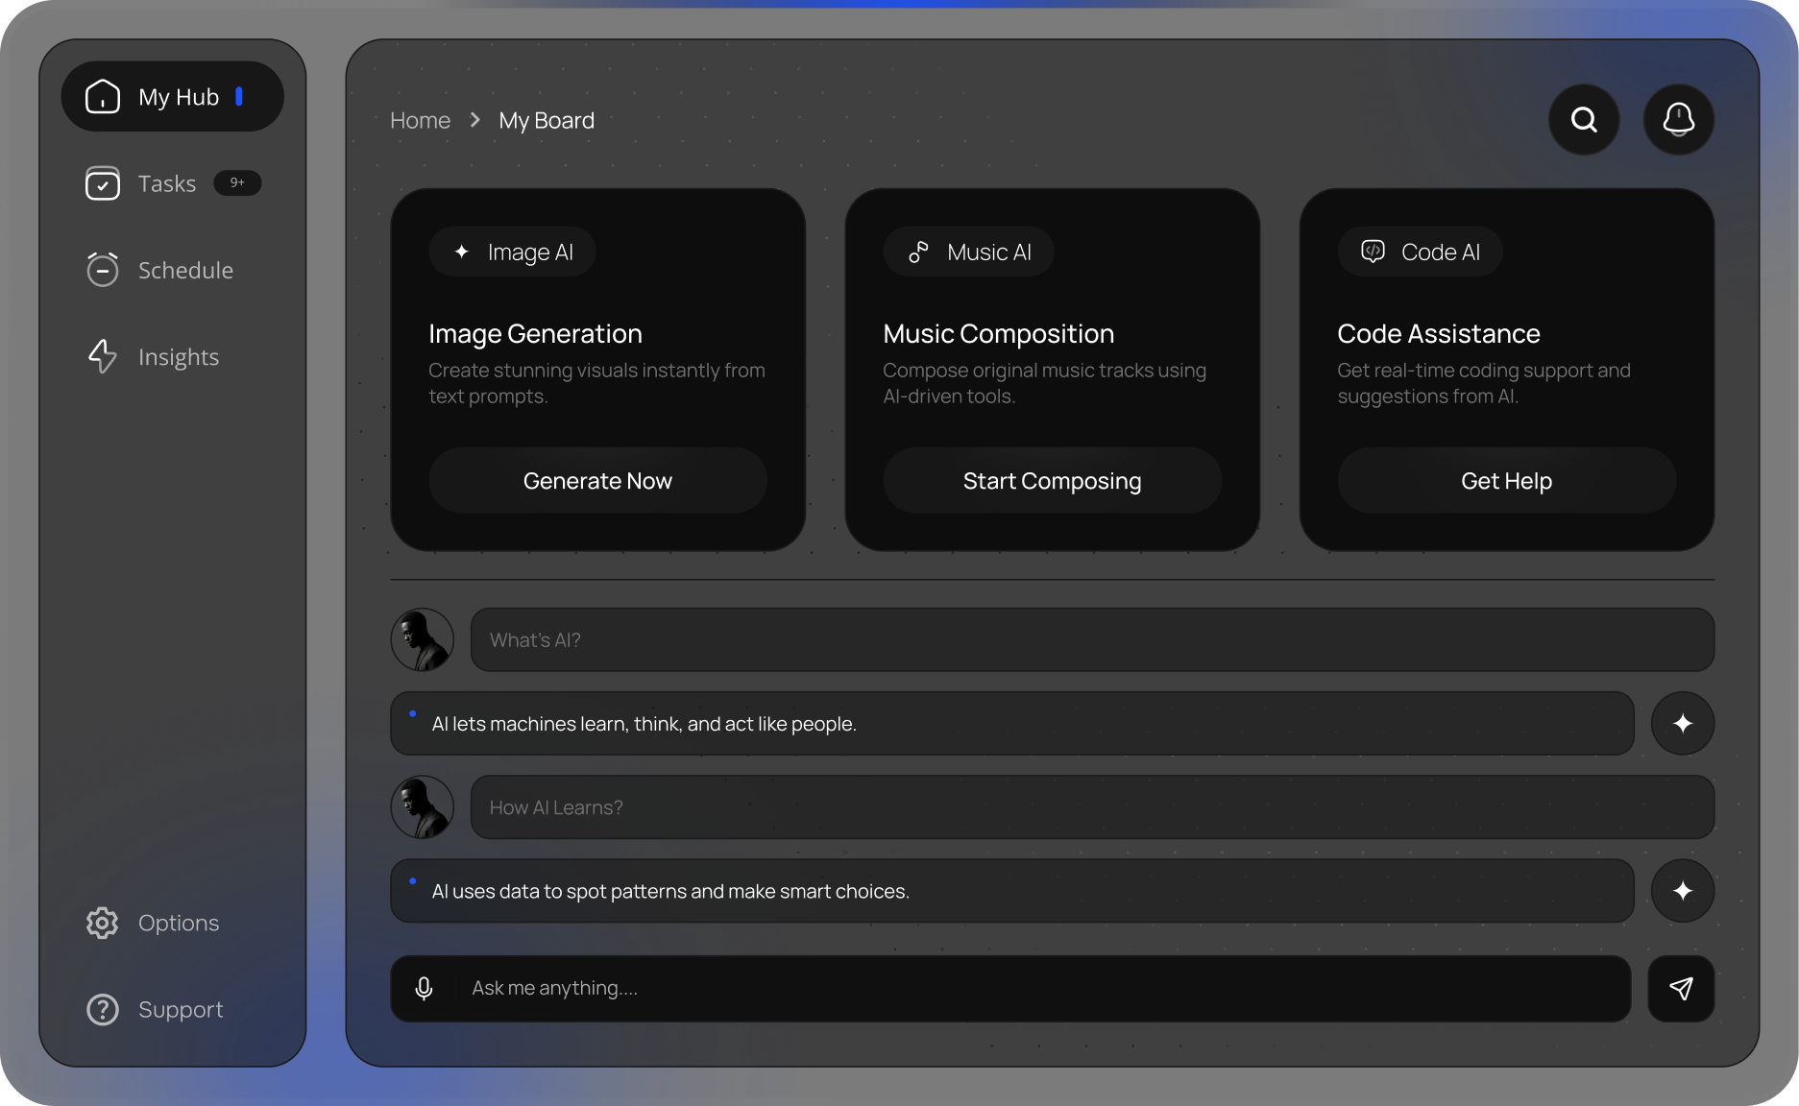Click the send arrow to submit
The image size is (1799, 1106).
(1682, 987)
